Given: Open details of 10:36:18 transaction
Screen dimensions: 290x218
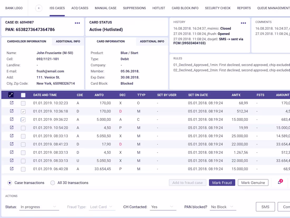Looking at the screenshot, I should click(x=12, y=111).
